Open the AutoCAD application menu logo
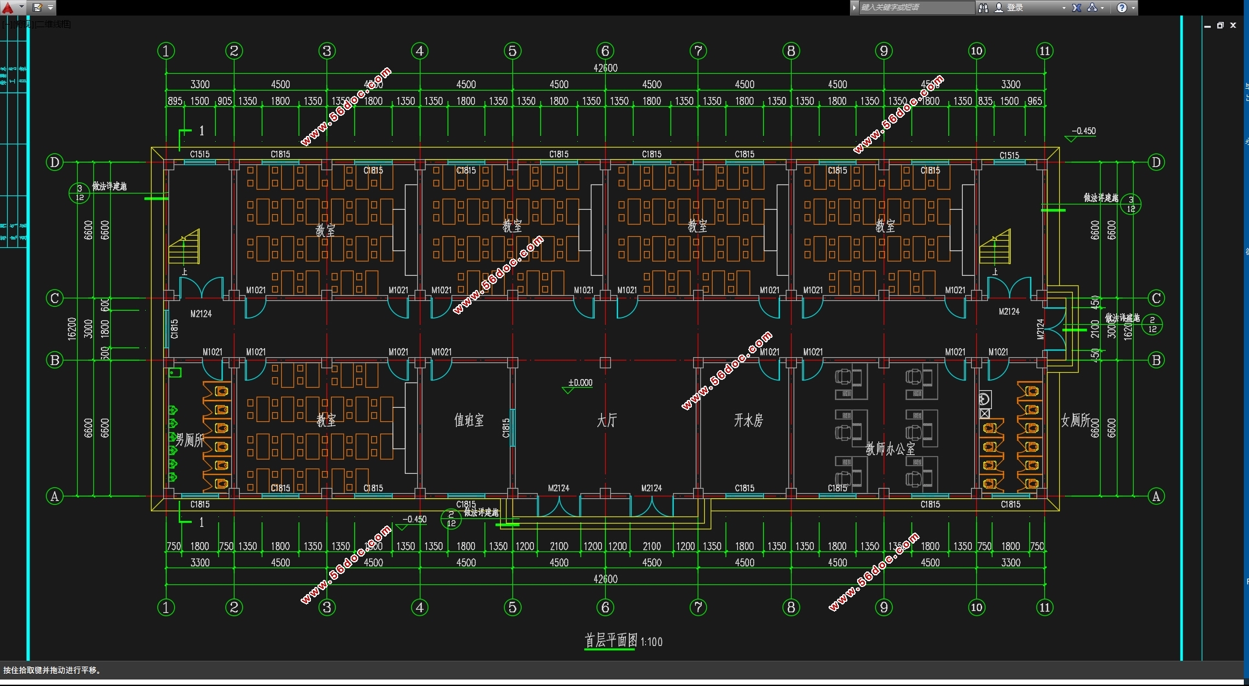Image resolution: width=1249 pixels, height=686 pixels. click(8, 7)
